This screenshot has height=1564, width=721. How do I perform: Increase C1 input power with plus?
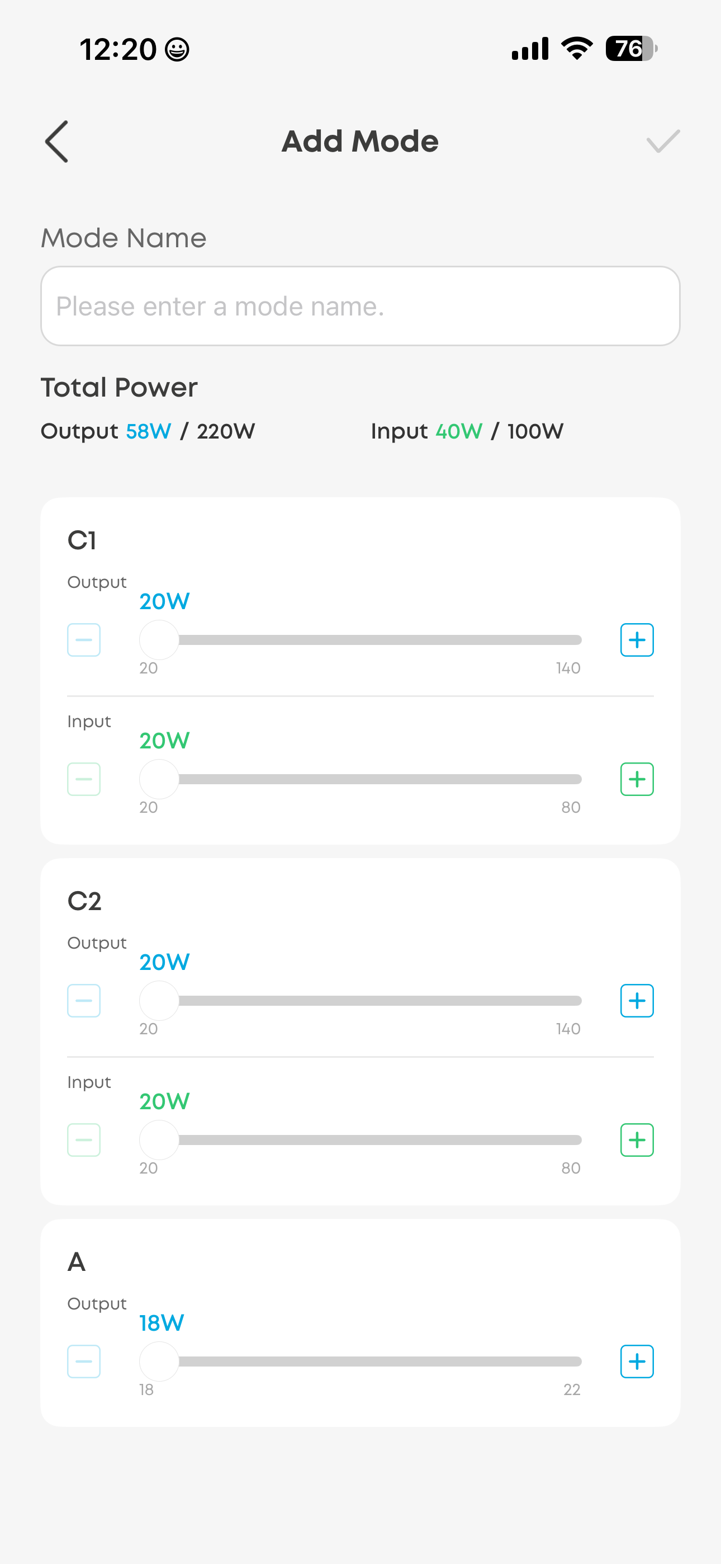click(637, 779)
